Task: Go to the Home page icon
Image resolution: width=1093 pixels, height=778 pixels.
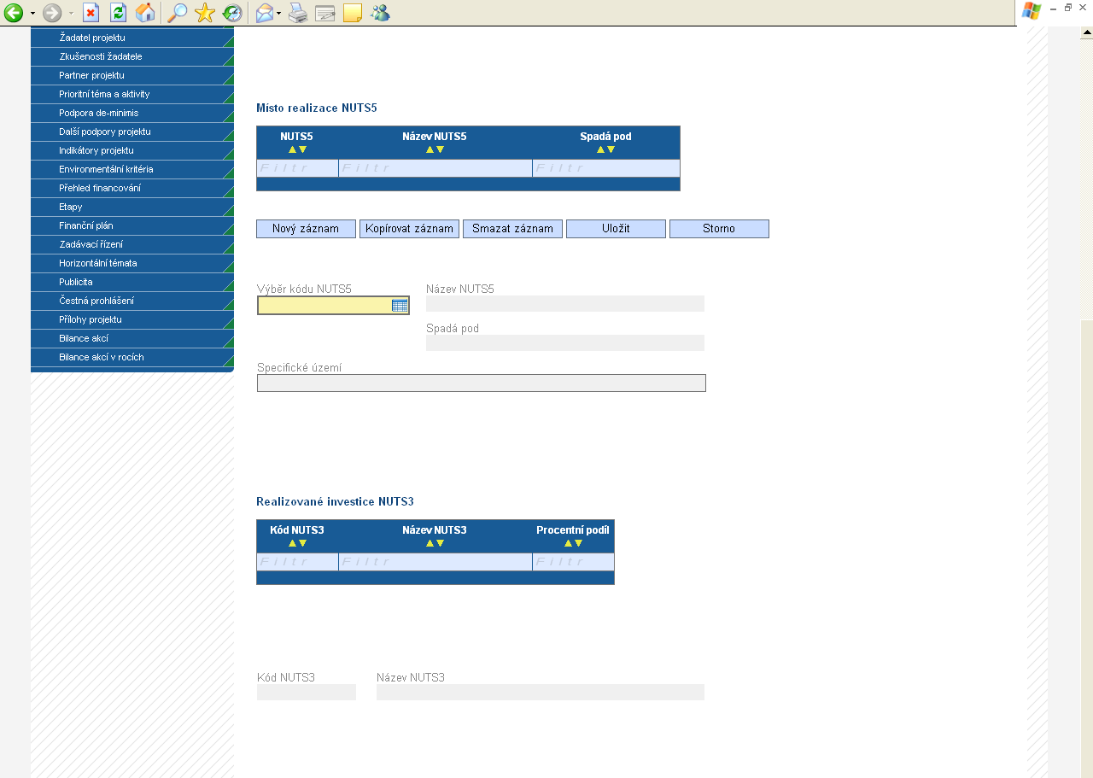Action: click(146, 12)
